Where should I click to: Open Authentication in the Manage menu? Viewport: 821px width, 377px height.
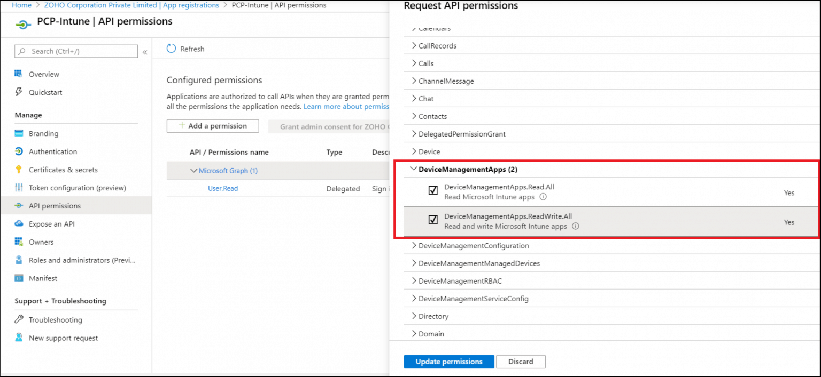click(52, 151)
